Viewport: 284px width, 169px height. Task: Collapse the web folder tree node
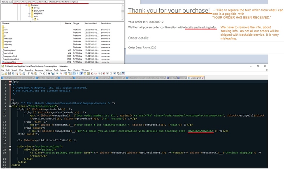tap(29, 16)
